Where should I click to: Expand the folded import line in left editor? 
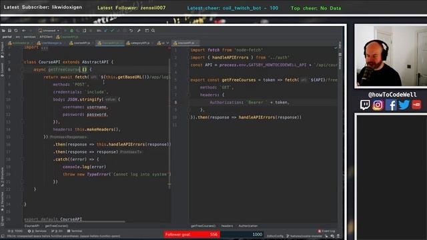click(x=45, y=48)
